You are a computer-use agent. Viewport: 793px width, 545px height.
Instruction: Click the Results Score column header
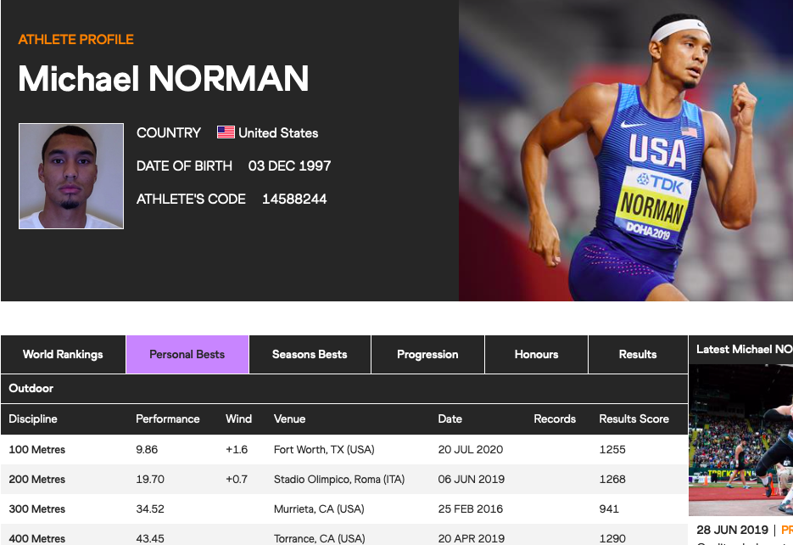(634, 419)
